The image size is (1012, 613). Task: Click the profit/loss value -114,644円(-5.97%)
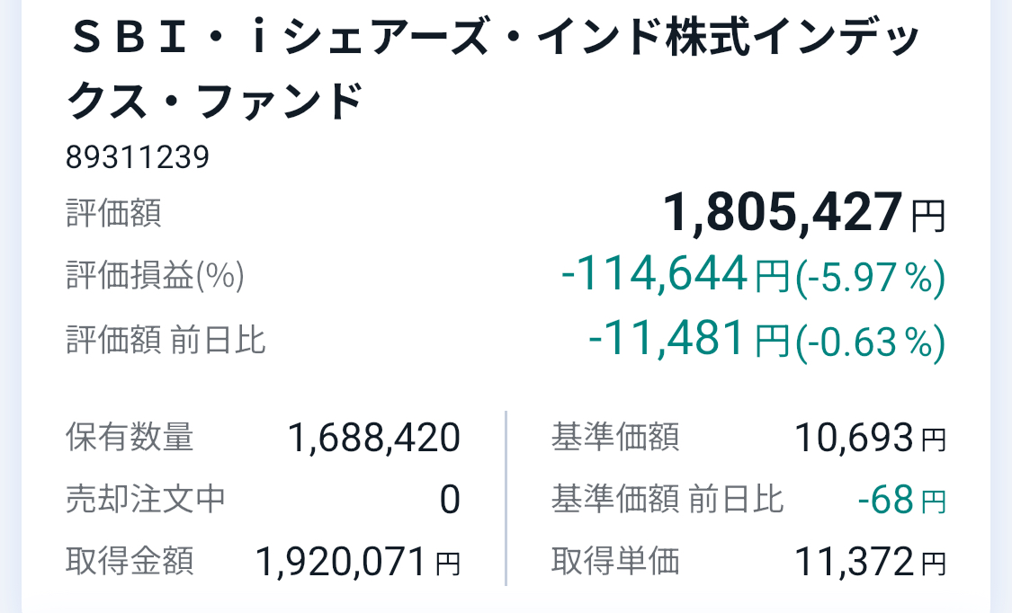point(752,276)
